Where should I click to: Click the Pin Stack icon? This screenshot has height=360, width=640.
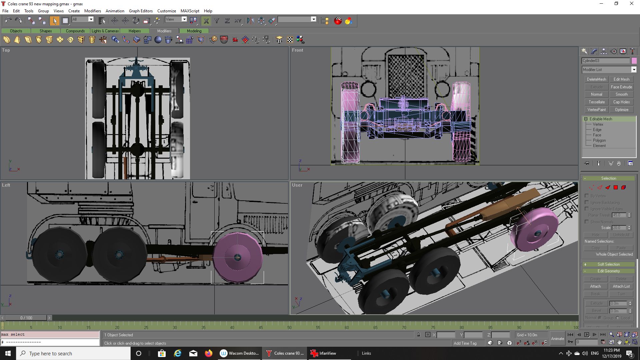point(587,163)
